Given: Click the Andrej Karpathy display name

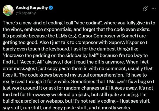Looking at the screenshot, I should pyautogui.click(x=32, y=8).
